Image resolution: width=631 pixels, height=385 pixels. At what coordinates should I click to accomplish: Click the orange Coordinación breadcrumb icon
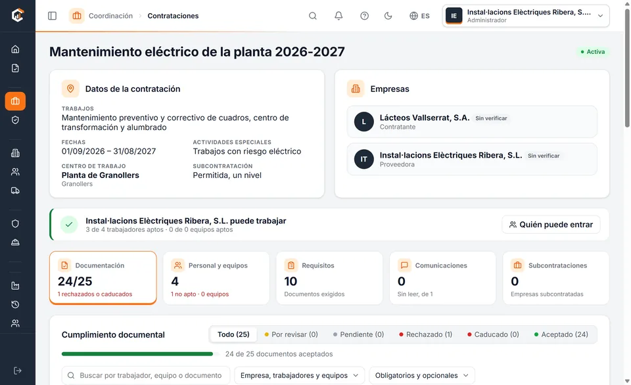pyautogui.click(x=76, y=16)
